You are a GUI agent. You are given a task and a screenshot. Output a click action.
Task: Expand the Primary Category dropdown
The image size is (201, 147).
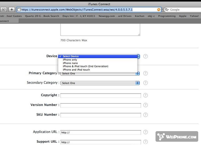[x=100, y=73]
